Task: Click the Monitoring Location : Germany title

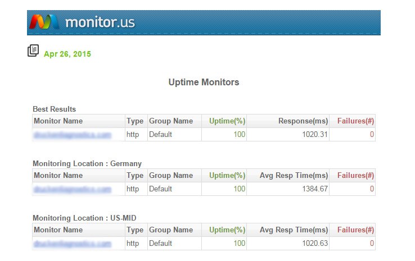Action: 87,164
